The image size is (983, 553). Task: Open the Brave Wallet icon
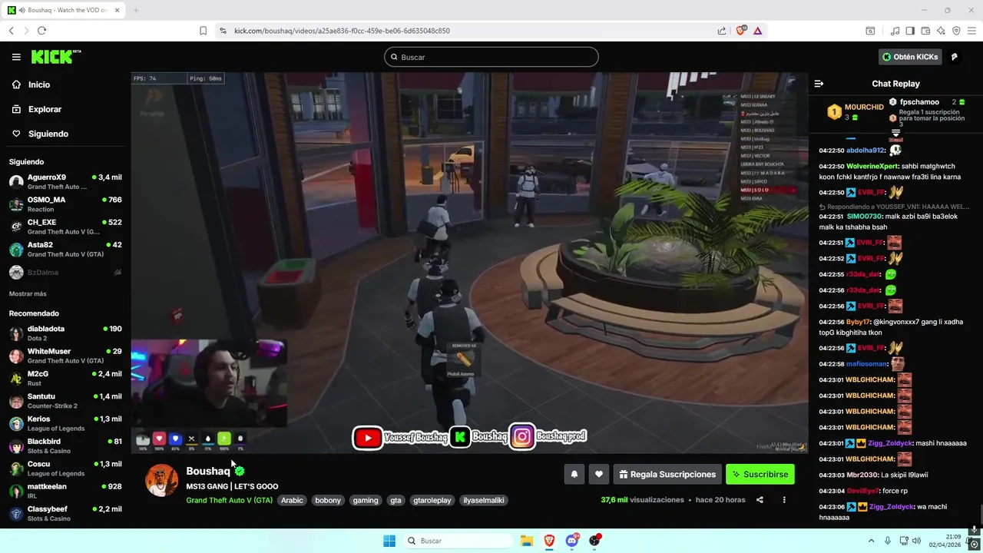coord(925,31)
